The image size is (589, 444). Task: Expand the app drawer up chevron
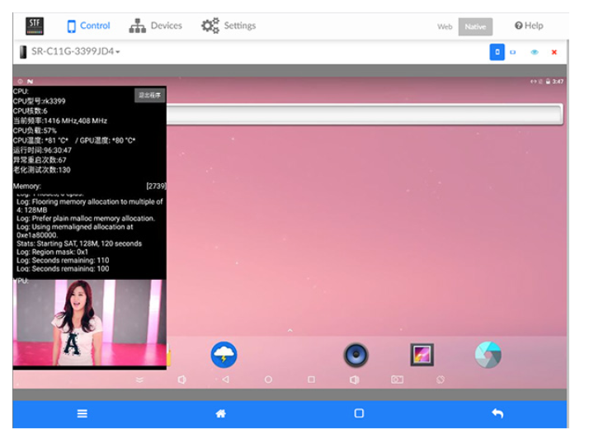290,330
